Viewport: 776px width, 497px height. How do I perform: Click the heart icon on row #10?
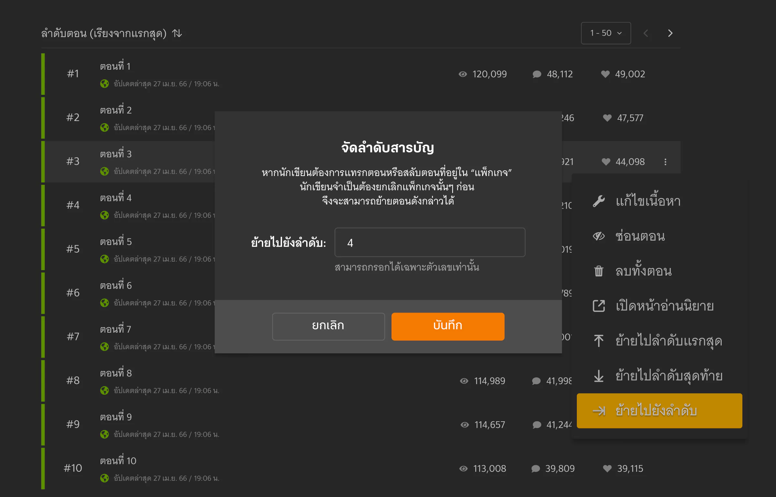pyautogui.click(x=607, y=469)
